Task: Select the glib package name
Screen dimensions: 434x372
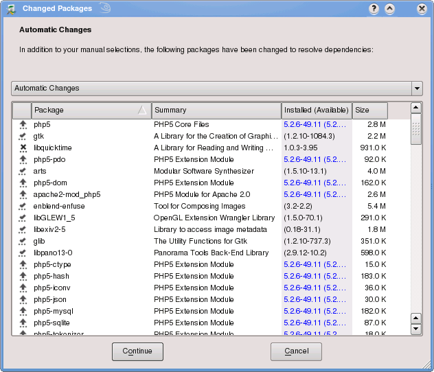Action: pos(39,242)
